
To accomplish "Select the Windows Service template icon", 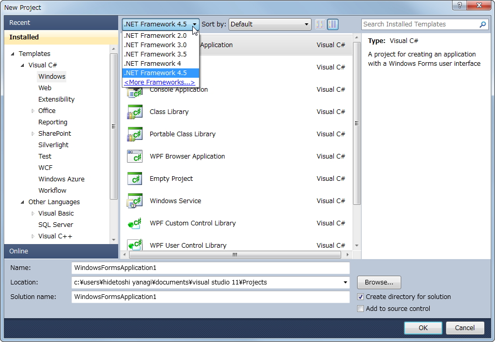I will click(135, 201).
